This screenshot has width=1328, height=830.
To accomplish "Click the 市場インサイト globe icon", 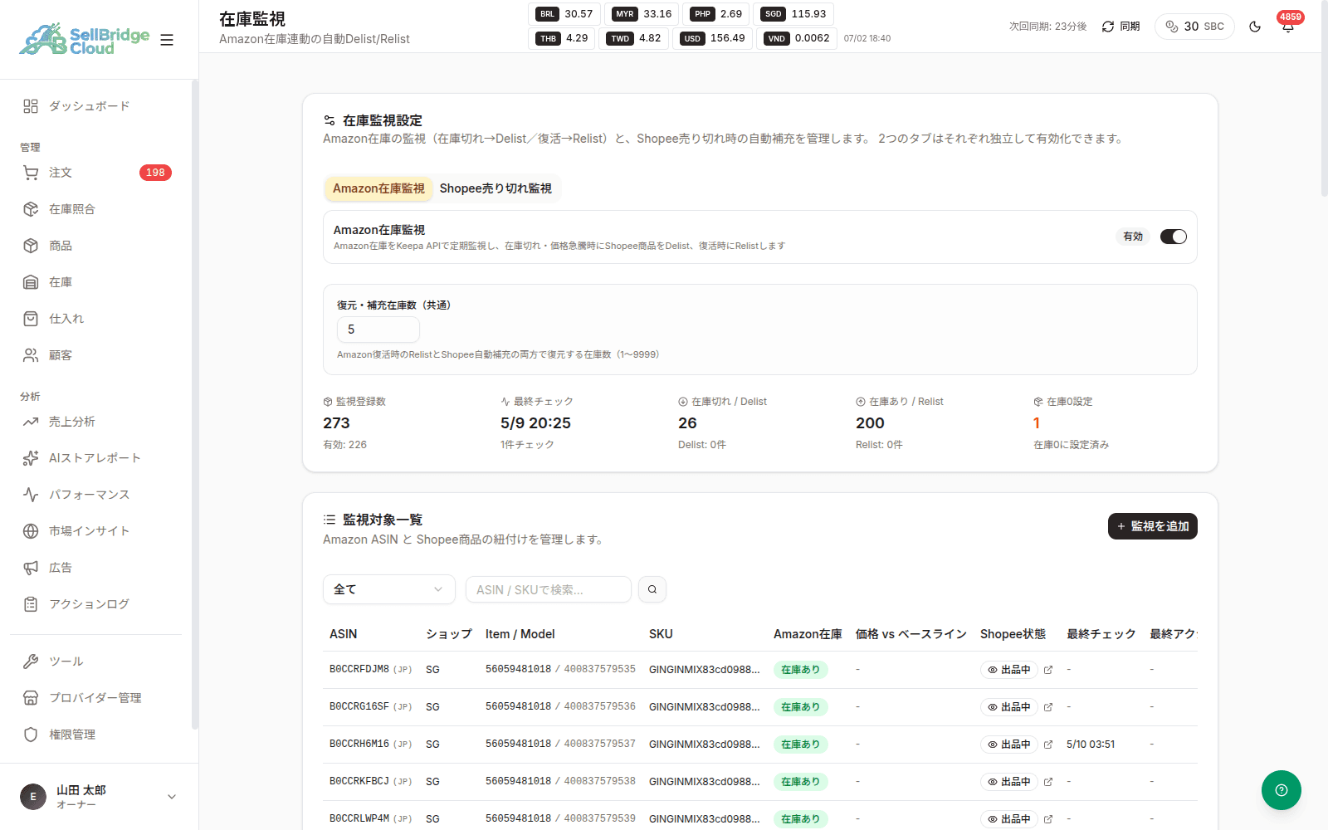I will [x=31, y=531].
